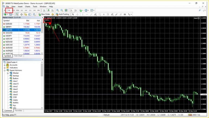Show the Navigator panel icon
This screenshot has height=118, width=209.
tap(26, 14)
